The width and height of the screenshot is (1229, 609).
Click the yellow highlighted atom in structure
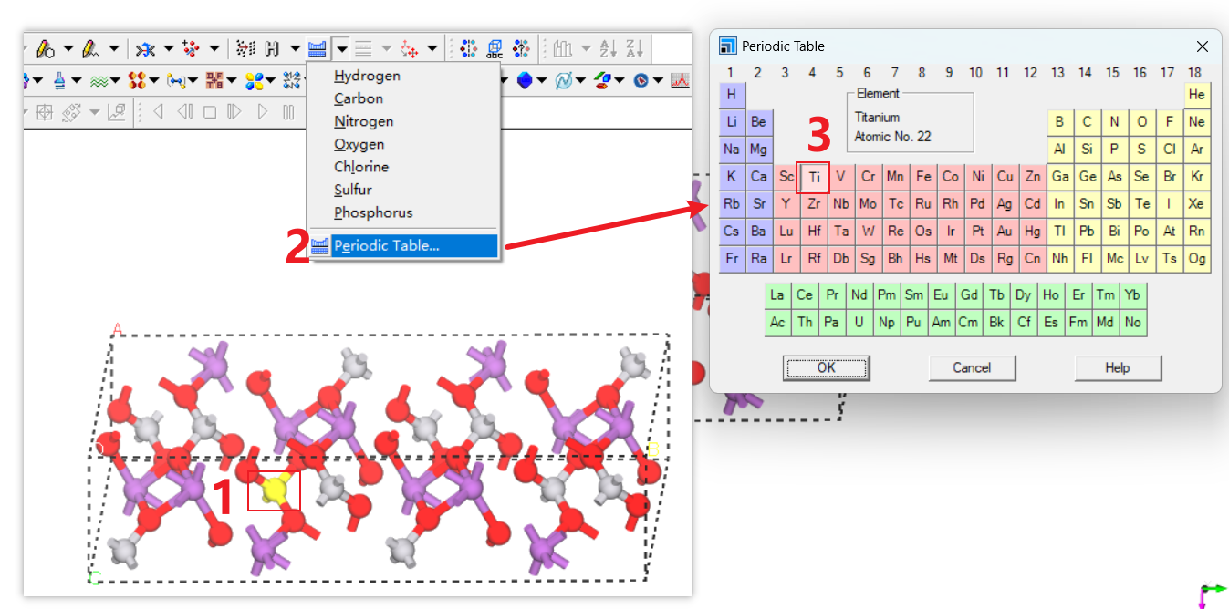point(273,490)
